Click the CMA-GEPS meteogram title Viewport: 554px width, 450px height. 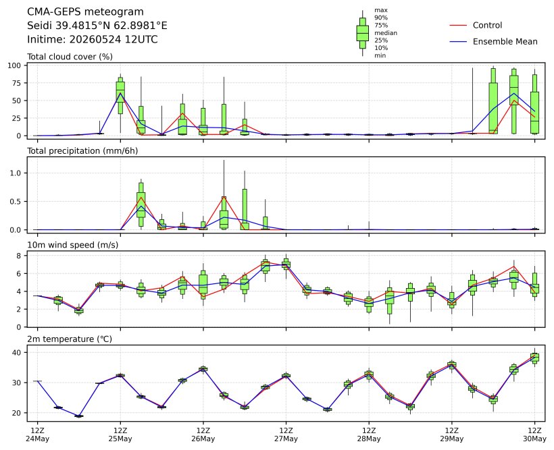pyautogui.click(x=86, y=12)
